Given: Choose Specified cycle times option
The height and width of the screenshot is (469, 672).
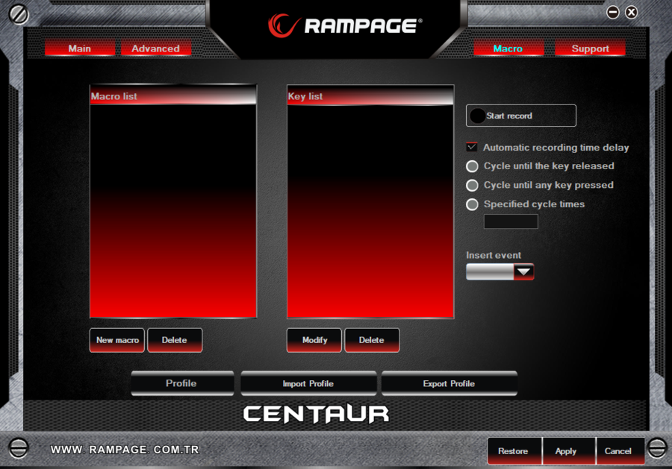Looking at the screenshot, I should point(473,204).
